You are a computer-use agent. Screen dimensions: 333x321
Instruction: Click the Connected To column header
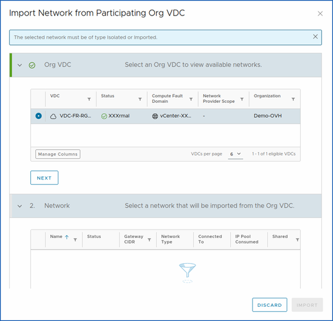(210, 239)
